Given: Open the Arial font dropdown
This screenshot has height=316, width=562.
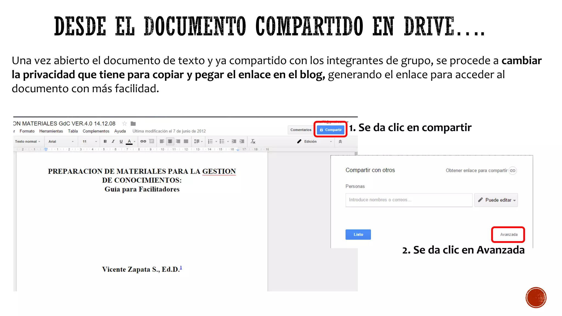Looking at the screenshot, I should click(61, 142).
